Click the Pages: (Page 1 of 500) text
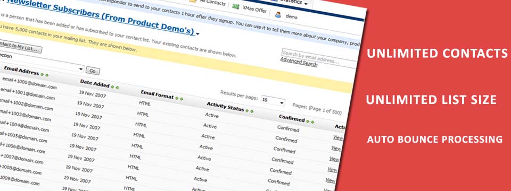Viewport: 511px width, 191px height. coord(317,109)
